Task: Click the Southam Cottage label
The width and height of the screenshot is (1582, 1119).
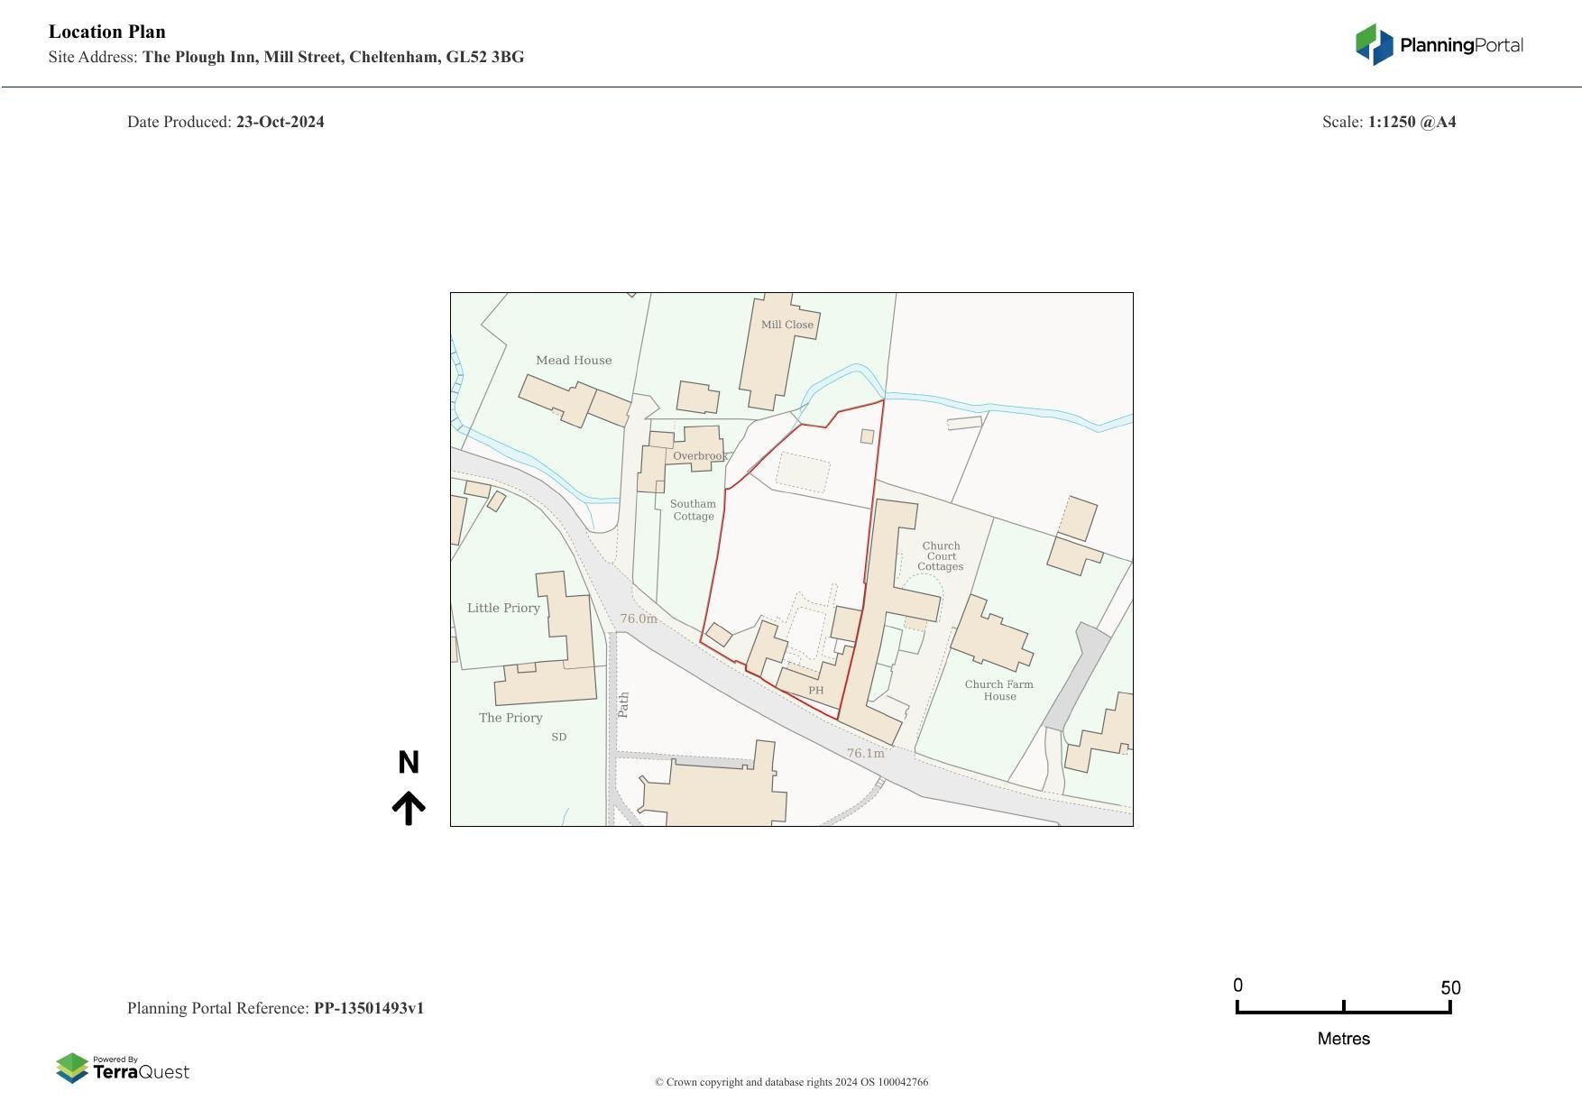Action: point(693,510)
